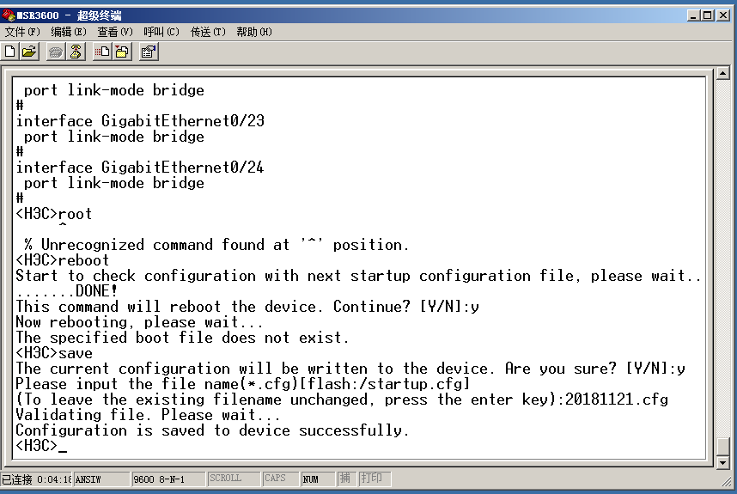Viewport: 737px width, 494px height.
Task: Click the horizontal scrollbar left arrow
Action: coord(9,464)
